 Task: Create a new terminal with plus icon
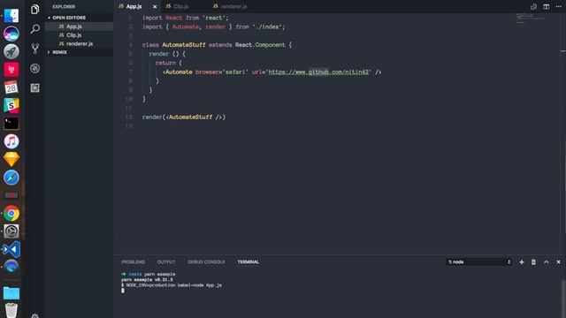[522, 262]
